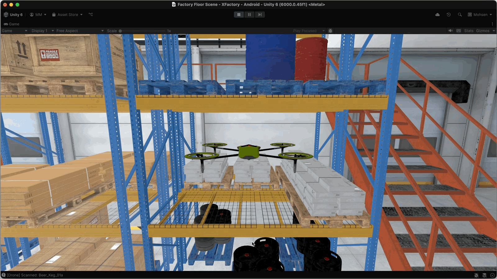Click the search magnifier icon
The image size is (497, 279).
(x=460, y=15)
